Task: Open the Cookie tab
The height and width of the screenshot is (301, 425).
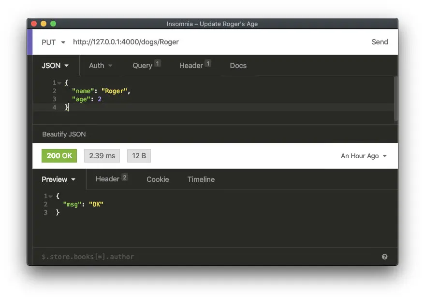Action: [158, 179]
